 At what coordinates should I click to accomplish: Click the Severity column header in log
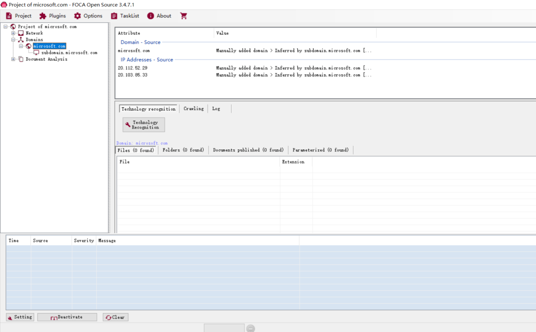click(84, 241)
